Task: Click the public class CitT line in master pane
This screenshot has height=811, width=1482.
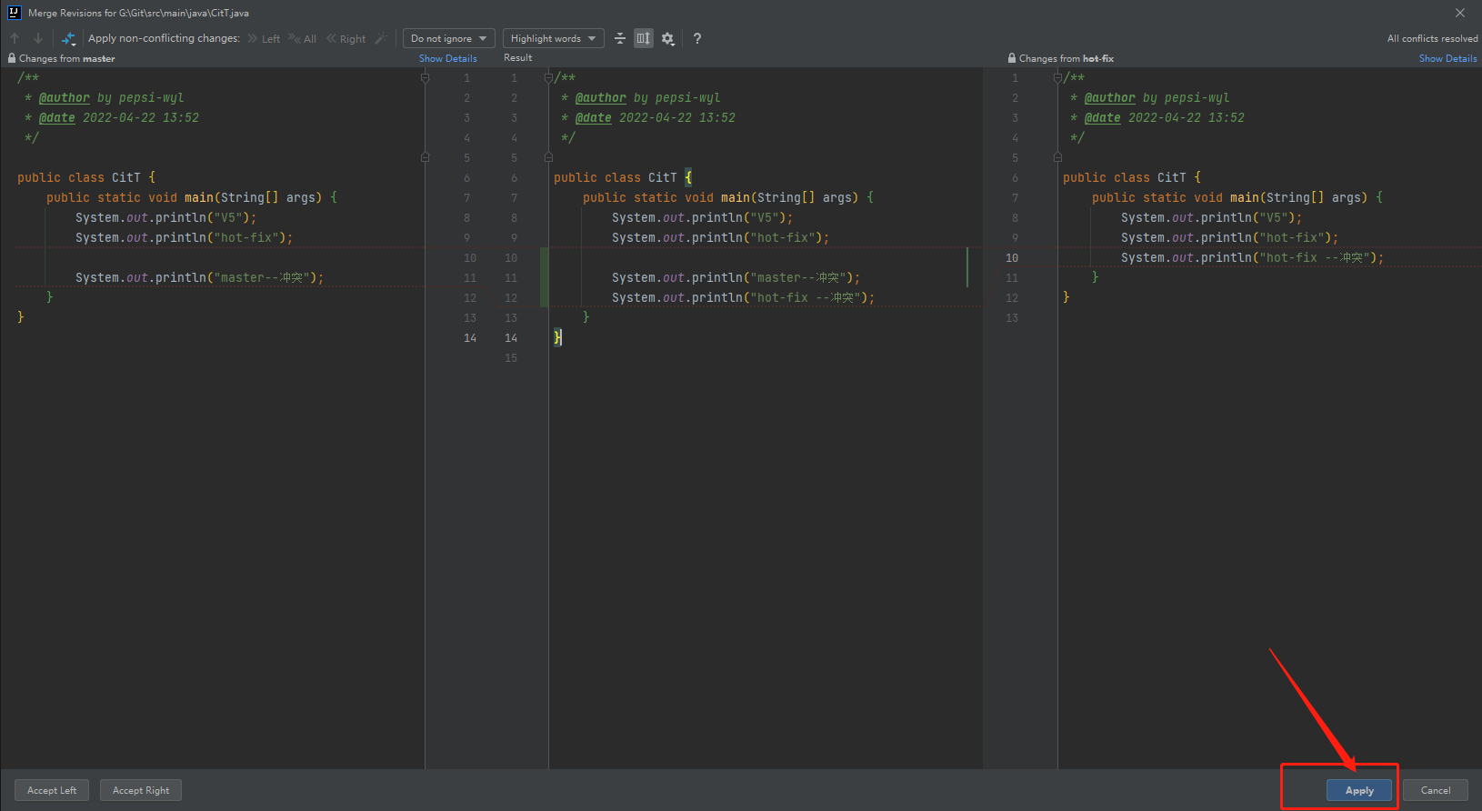Action: (86, 177)
